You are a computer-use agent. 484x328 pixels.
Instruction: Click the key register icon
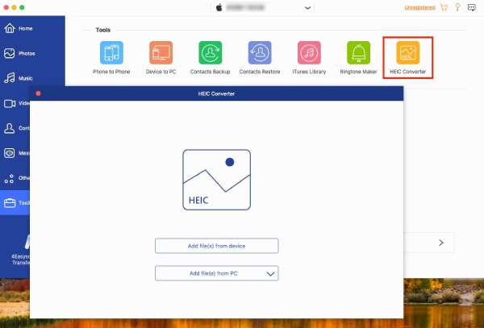[457, 7]
